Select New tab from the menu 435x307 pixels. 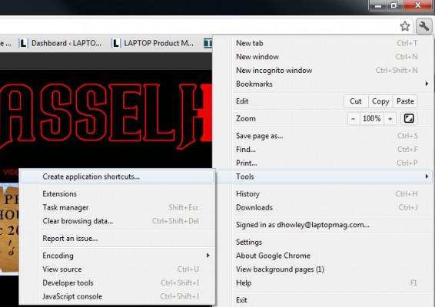(322, 43)
